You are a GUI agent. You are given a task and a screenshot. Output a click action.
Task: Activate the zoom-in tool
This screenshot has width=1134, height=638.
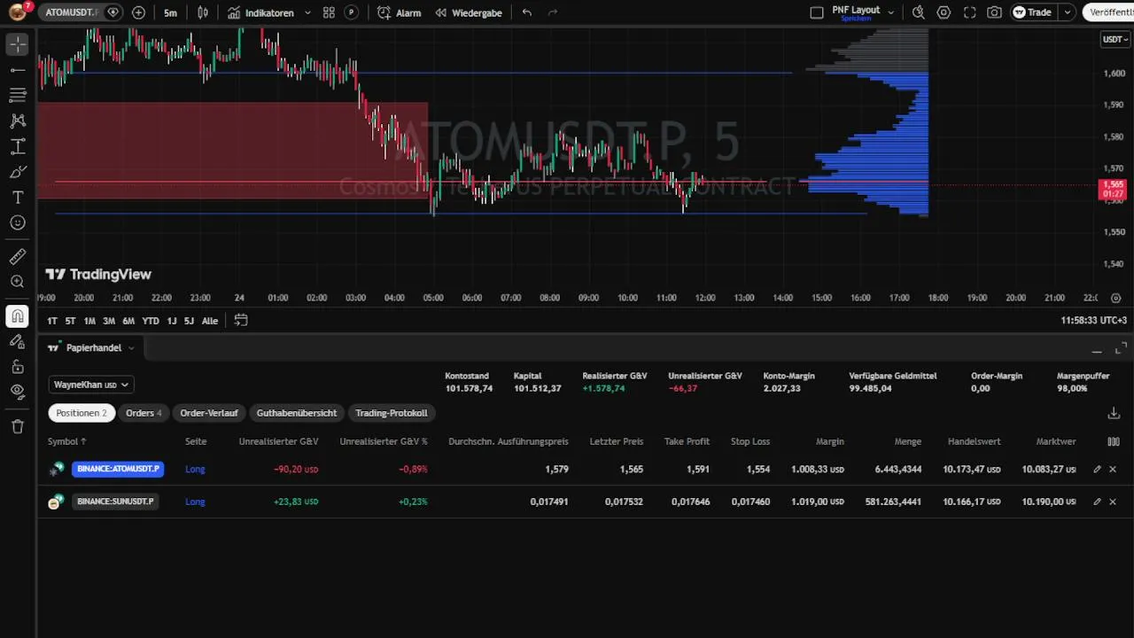[x=18, y=282]
